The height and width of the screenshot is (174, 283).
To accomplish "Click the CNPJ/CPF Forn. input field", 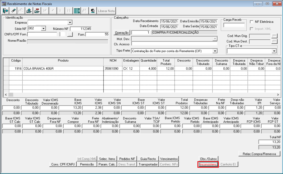I will click(x=42, y=34).
